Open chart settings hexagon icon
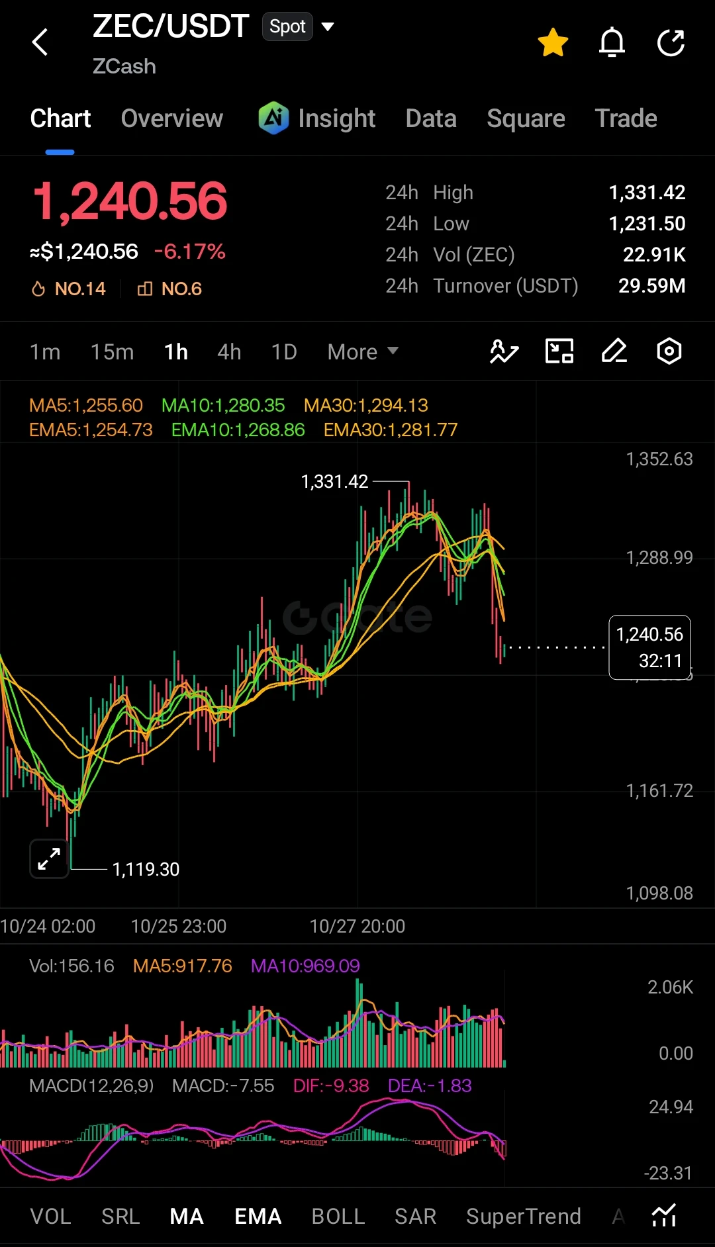This screenshot has height=1247, width=715. pos(669,351)
